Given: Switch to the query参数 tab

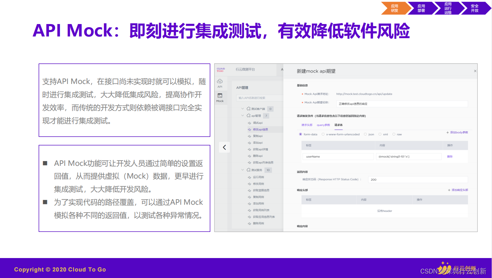Looking at the screenshot, I should [323, 125].
